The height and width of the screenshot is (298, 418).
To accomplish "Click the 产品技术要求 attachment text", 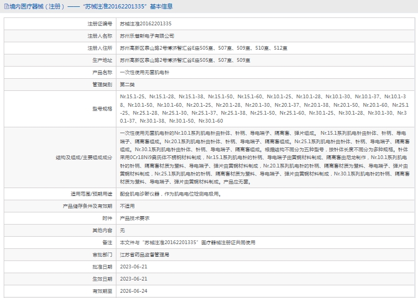I will coord(134,218).
